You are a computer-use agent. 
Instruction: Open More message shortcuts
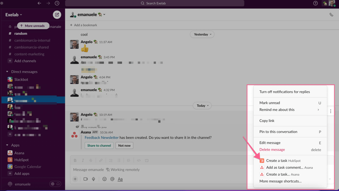coord(290,181)
